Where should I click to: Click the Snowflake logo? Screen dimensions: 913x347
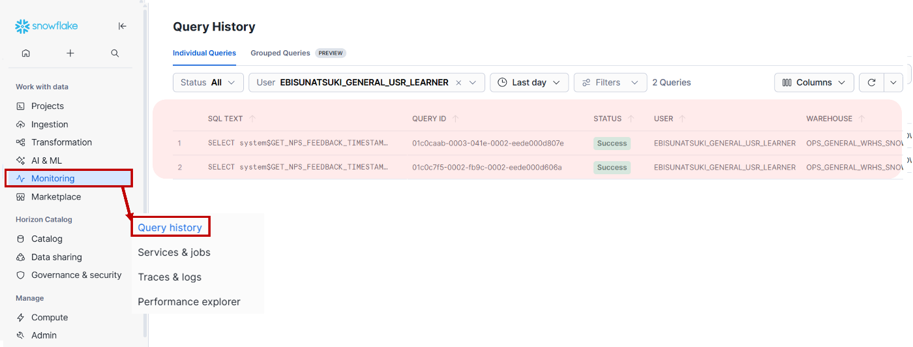point(46,26)
